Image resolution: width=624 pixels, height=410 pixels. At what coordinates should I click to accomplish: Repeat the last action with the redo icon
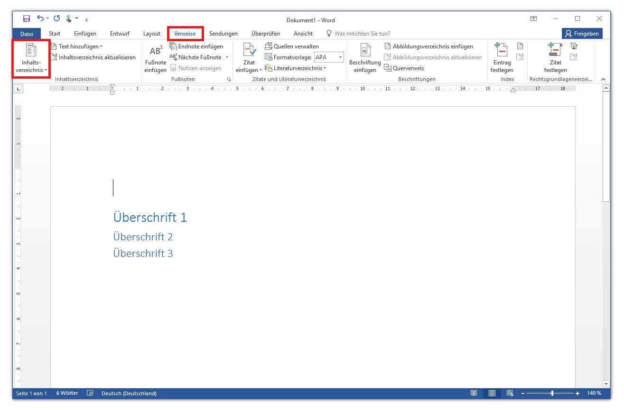coord(57,19)
